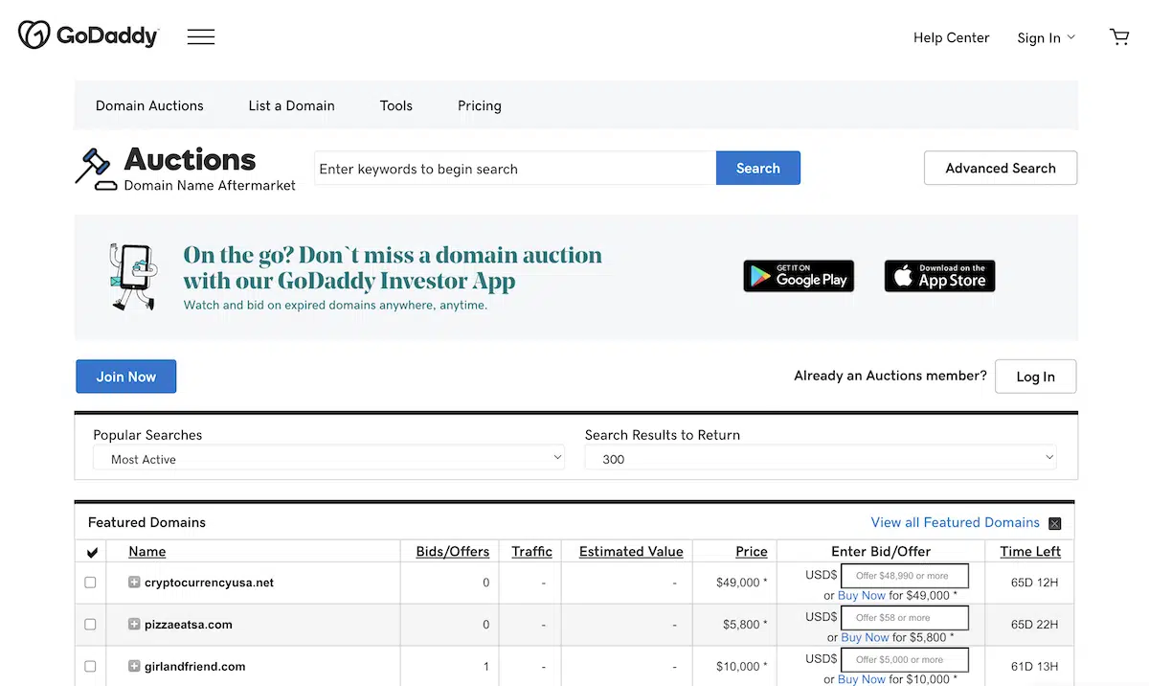Toggle the select-all checkmark in table header
The height and width of the screenshot is (686, 1149).
click(92, 553)
